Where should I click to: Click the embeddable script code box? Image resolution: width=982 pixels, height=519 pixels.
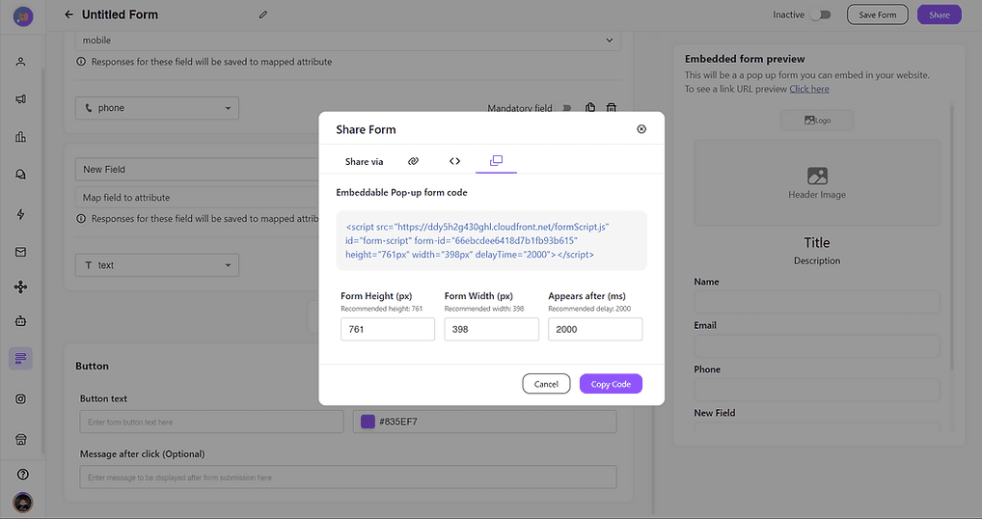tap(492, 240)
